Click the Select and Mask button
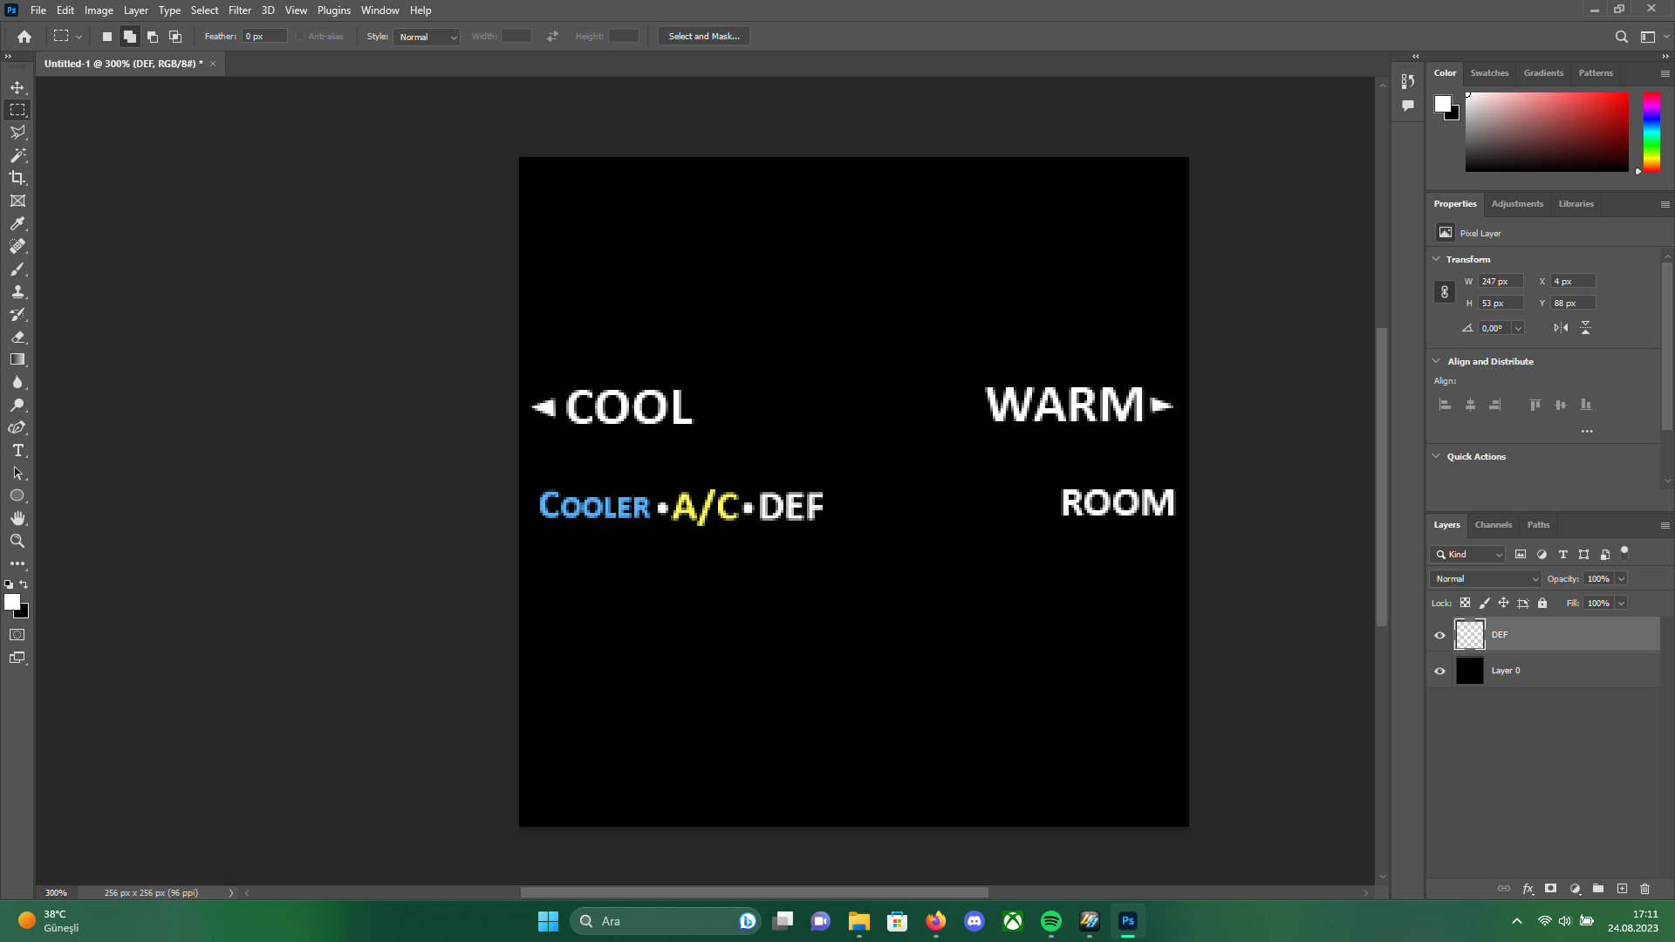The width and height of the screenshot is (1675, 942). click(703, 37)
